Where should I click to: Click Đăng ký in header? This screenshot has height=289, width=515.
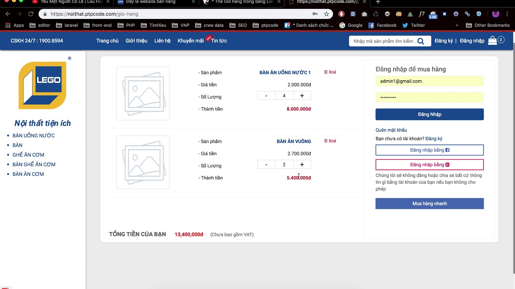click(x=444, y=41)
